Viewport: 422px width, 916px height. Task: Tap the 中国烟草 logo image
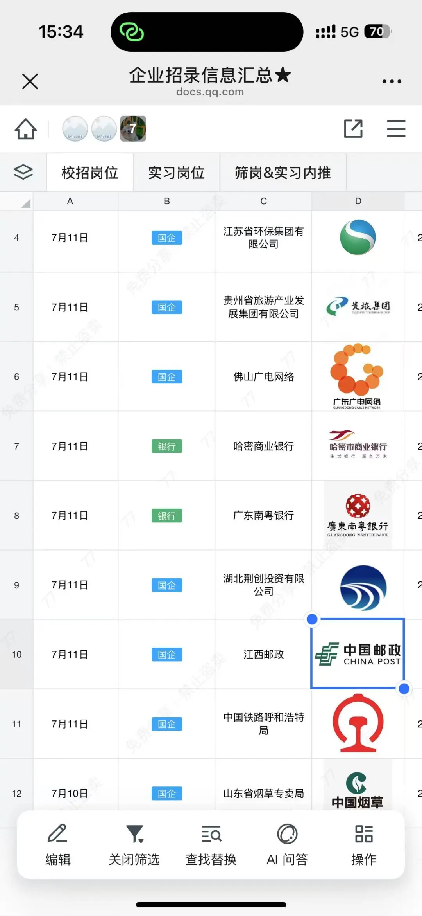[358, 790]
